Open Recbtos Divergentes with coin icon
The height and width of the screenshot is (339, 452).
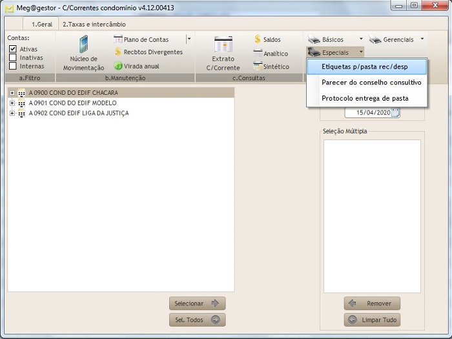148,52
